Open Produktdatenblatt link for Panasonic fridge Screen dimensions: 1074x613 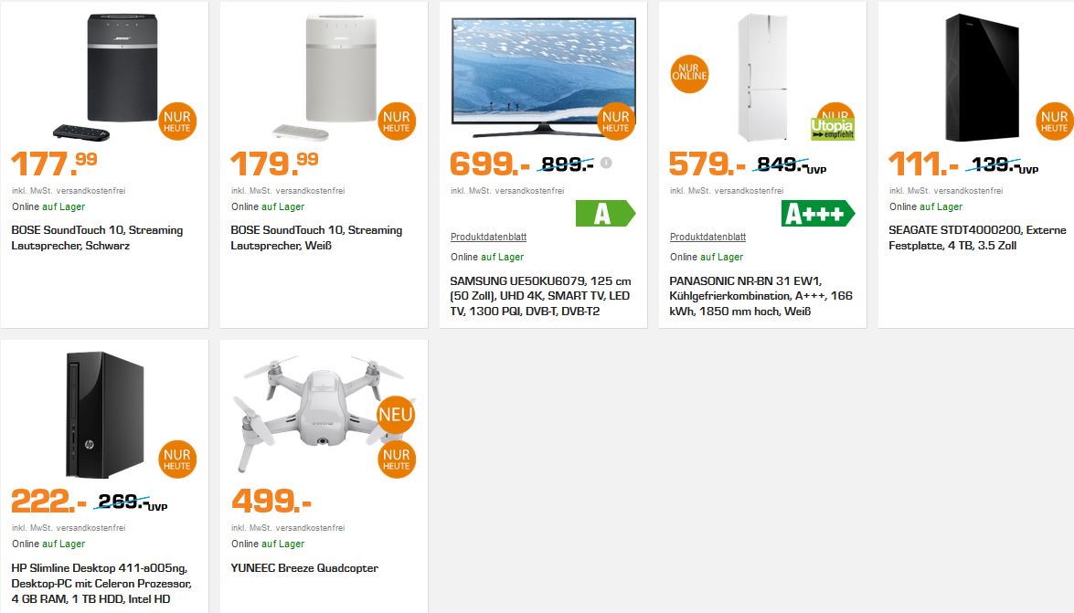click(707, 237)
